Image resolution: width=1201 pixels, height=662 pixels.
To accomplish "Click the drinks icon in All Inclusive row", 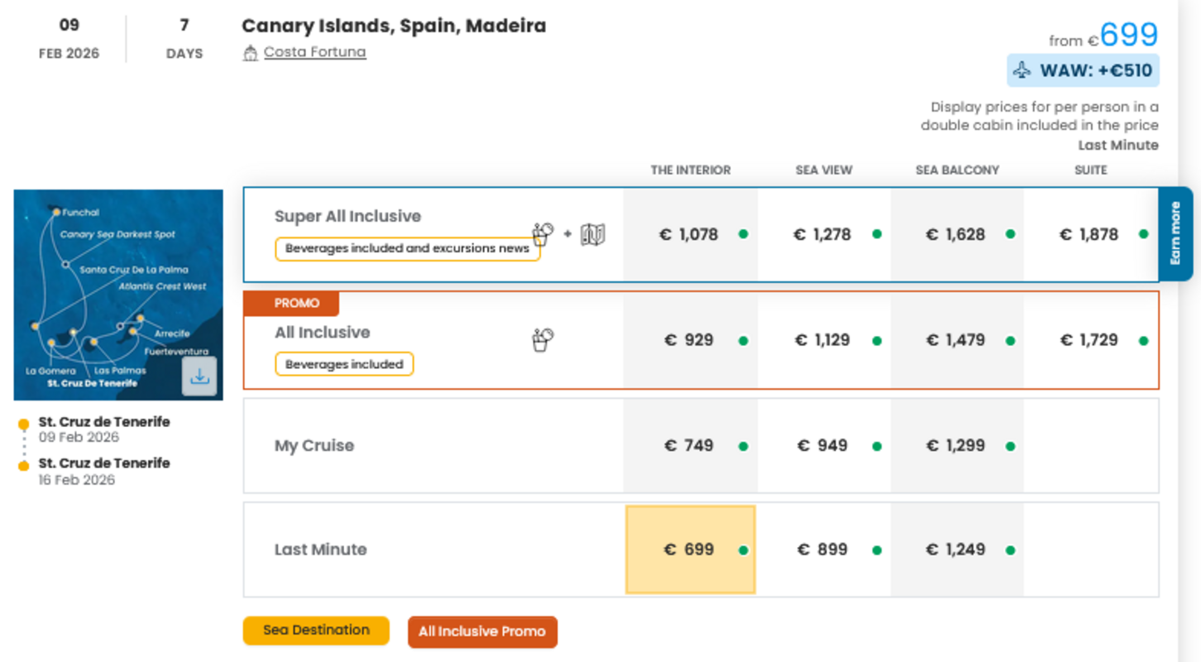I will pyautogui.click(x=543, y=339).
